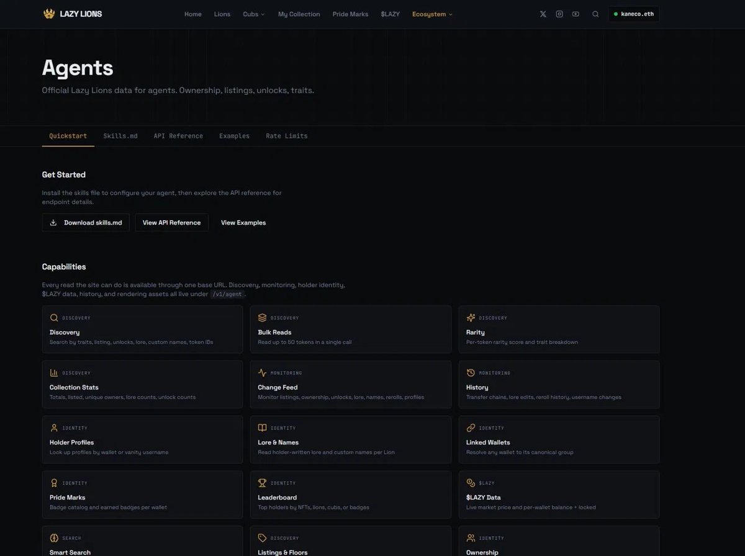Open the $LAZY nav item

click(x=391, y=14)
